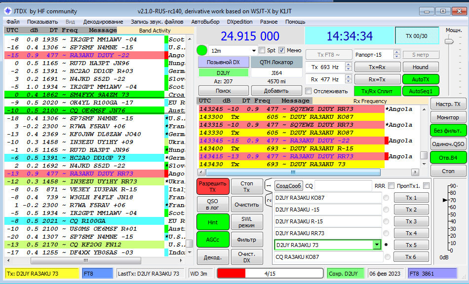The height and width of the screenshot is (284, 469).
Task: Open the DXpedition menu
Action: pyautogui.click(x=239, y=22)
